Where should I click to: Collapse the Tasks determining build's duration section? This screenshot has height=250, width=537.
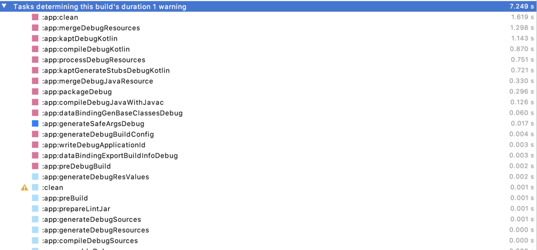coord(4,7)
